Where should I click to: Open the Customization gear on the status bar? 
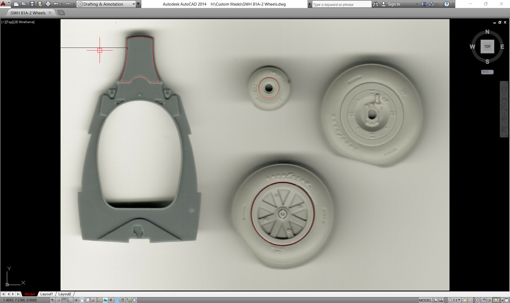(477, 300)
